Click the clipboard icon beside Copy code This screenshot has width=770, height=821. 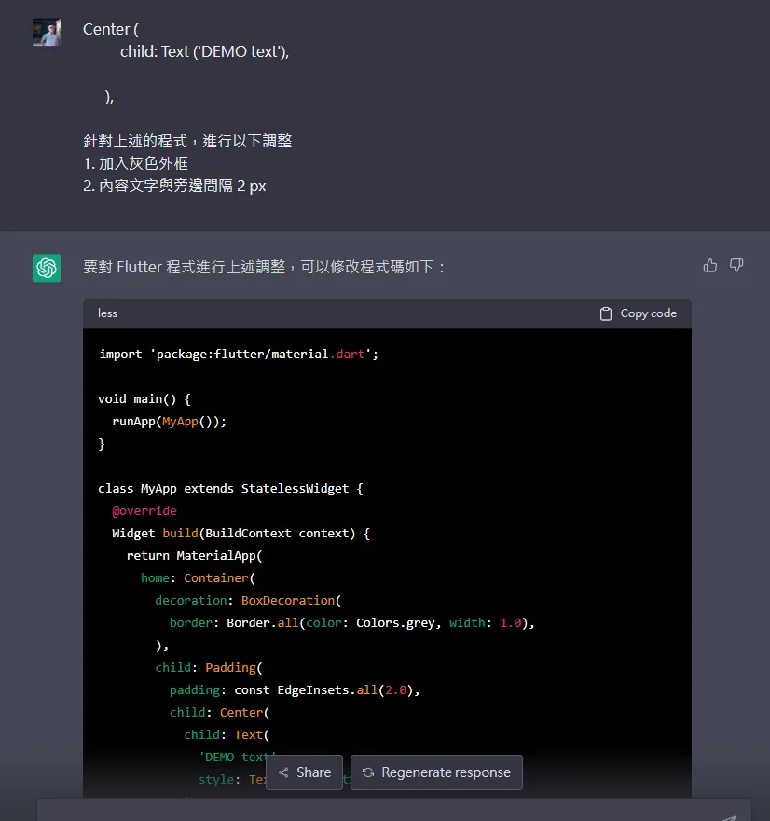(x=606, y=313)
